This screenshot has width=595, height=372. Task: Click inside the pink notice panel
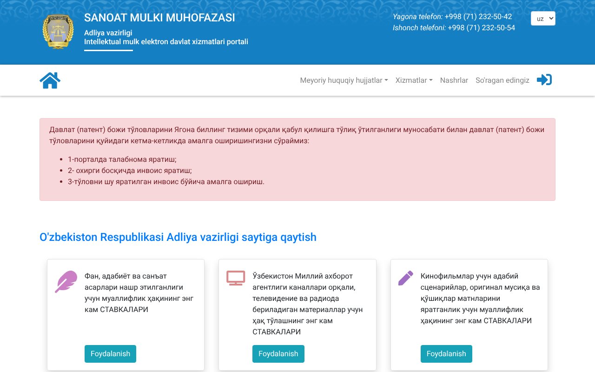pyautogui.click(x=297, y=158)
